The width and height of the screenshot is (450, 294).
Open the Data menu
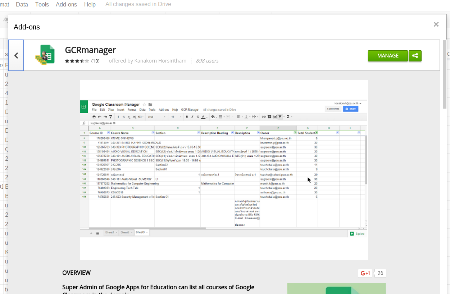22,4
